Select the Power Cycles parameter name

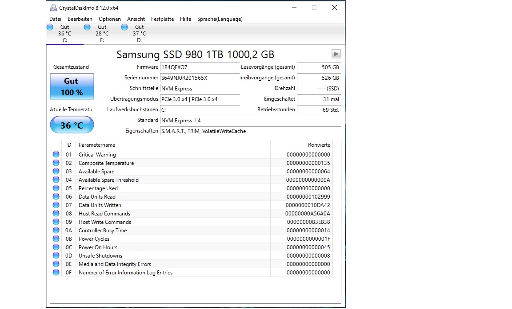click(x=94, y=239)
